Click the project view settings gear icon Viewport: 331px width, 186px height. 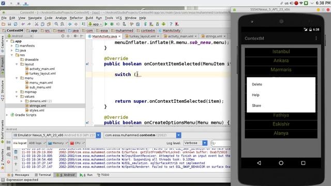click(75, 36)
